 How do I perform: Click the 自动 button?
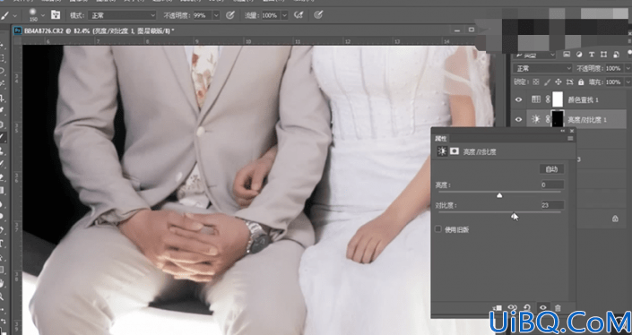pyautogui.click(x=551, y=169)
